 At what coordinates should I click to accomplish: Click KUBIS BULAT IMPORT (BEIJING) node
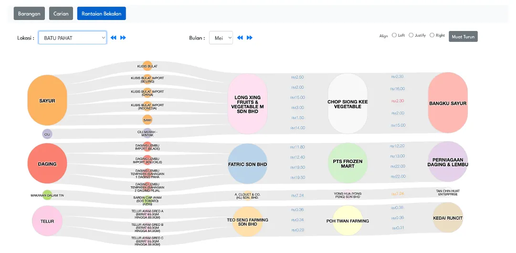pyautogui.click(x=147, y=80)
